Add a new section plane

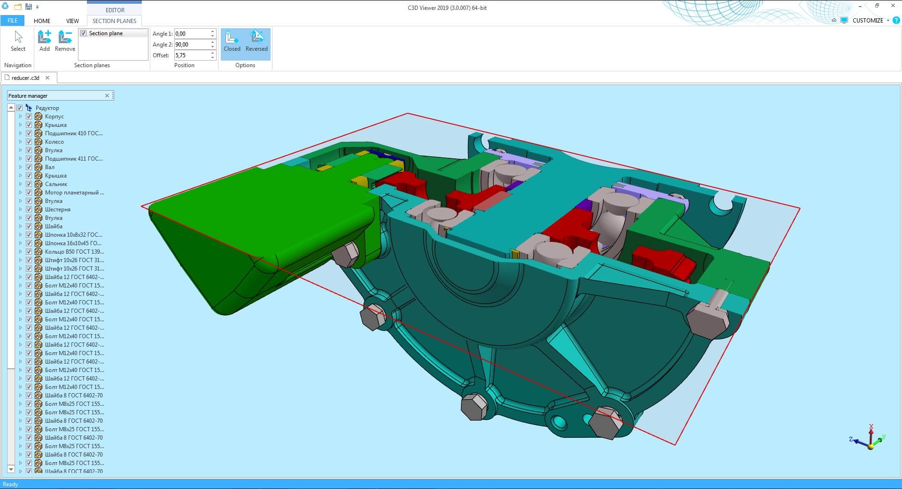coord(45,41)
